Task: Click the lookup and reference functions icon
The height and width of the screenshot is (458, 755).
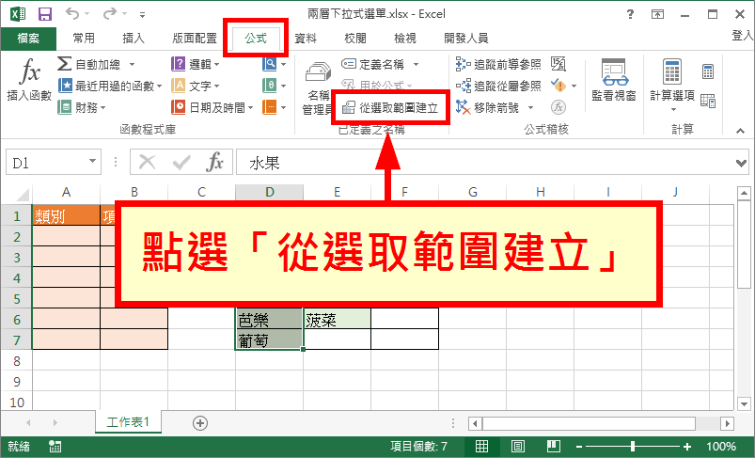Action: tap(270, 64)
